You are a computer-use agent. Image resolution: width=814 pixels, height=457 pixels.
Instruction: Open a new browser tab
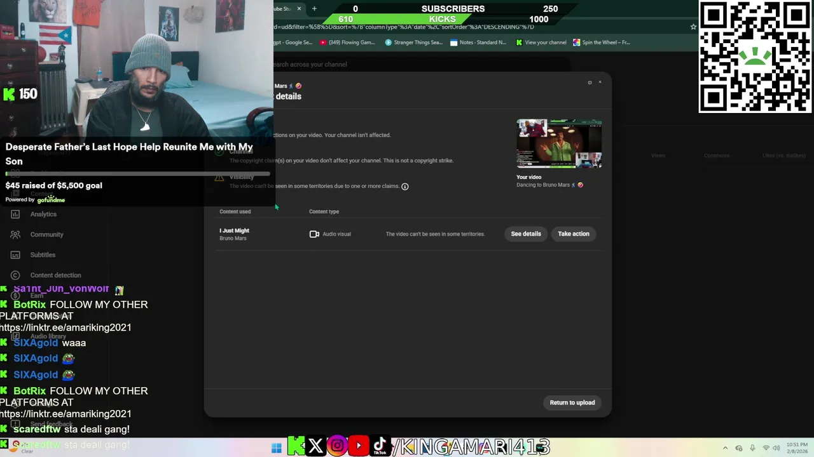(314, 8)
